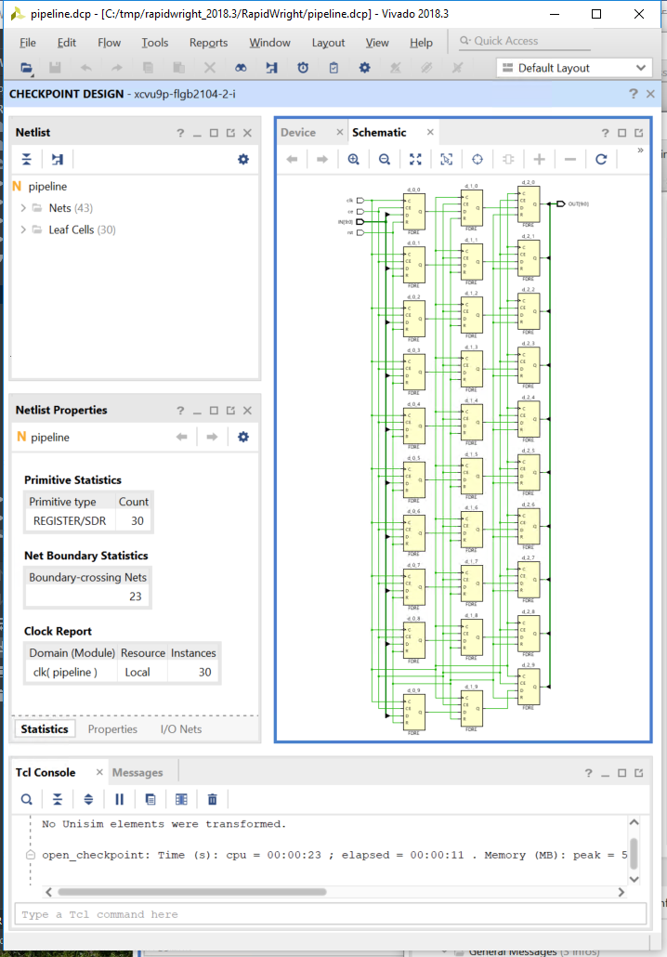Search in the Tcl Console
This screenshot has width=667, height=957.
26,800
